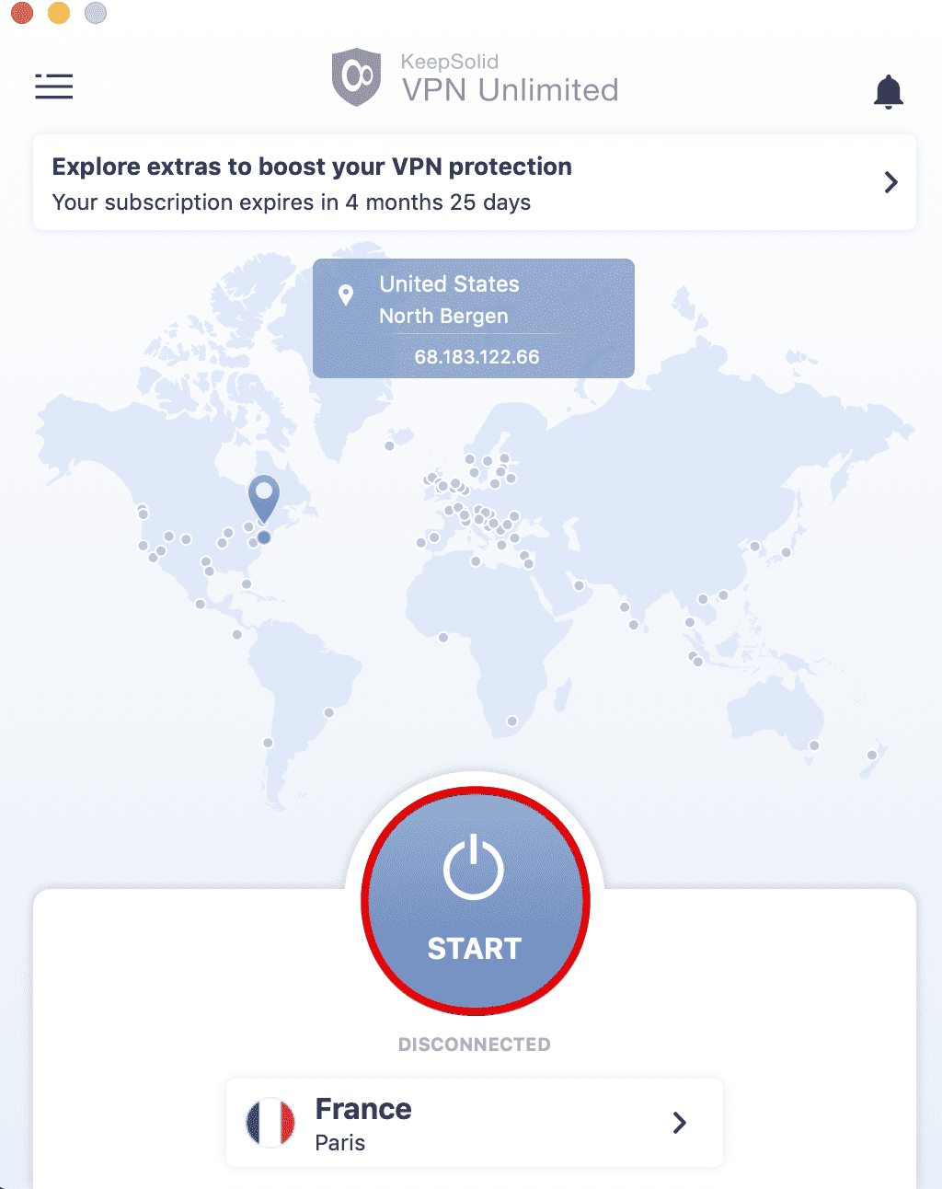Click the KeepSolid owl logo
Screen dimensions: 942x1189
pyautogui.click(x=358, y=77)
